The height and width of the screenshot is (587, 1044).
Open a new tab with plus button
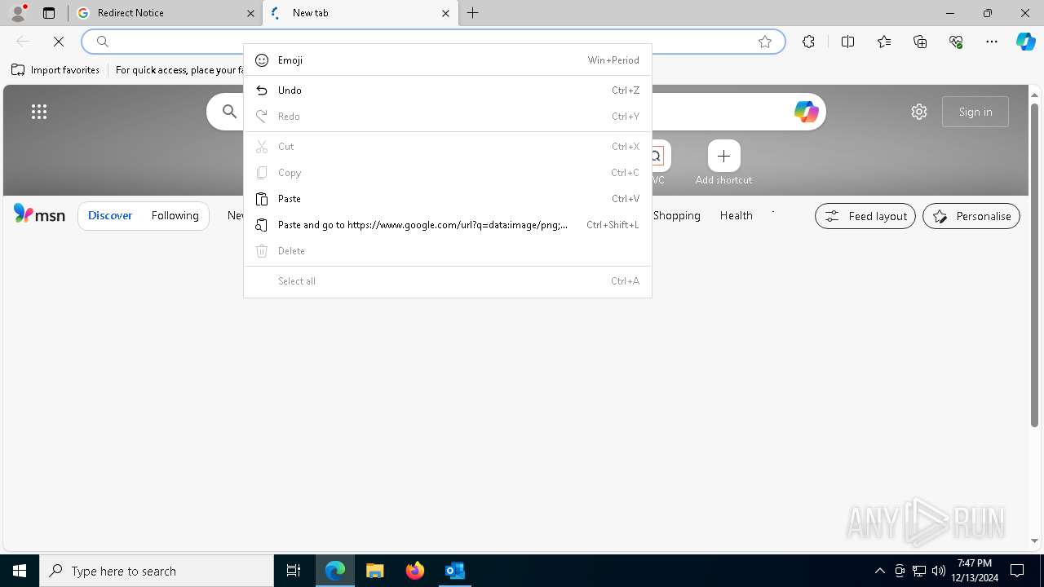(x=473, y=13)
